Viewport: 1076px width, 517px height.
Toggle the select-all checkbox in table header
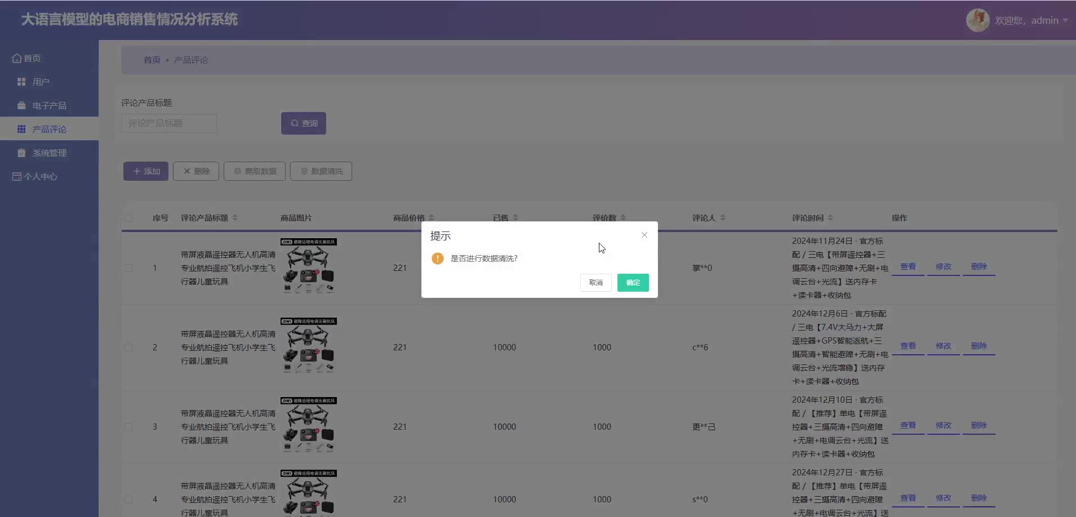[x=128, y=218]
